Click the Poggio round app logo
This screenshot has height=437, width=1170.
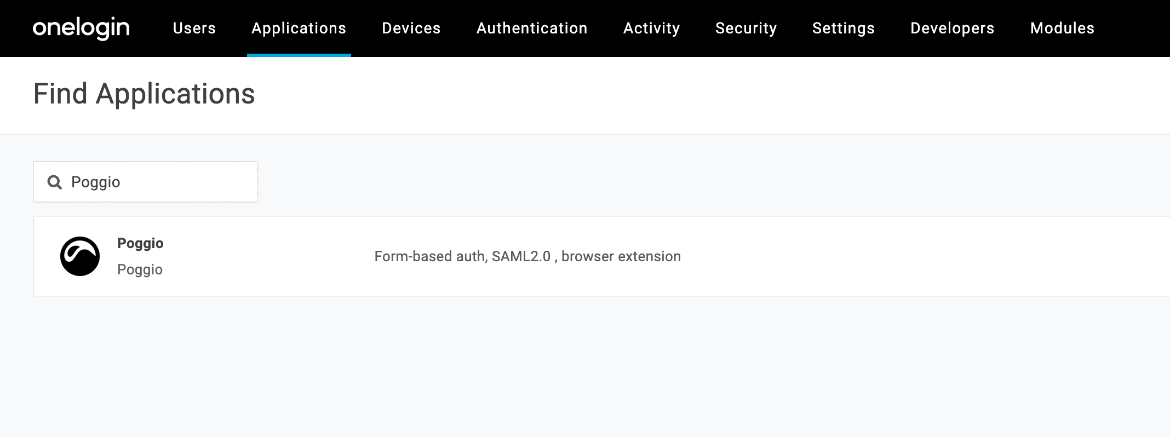pyautogui.click(x=80, y=256)
